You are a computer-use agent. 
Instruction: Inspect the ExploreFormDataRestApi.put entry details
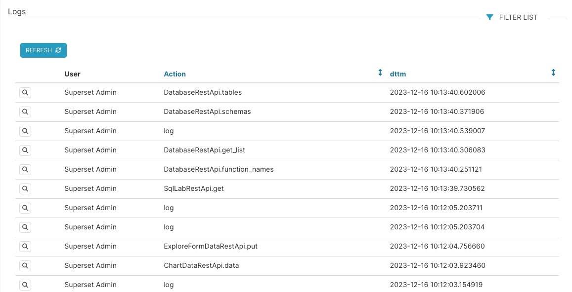(x=25, y=246)
